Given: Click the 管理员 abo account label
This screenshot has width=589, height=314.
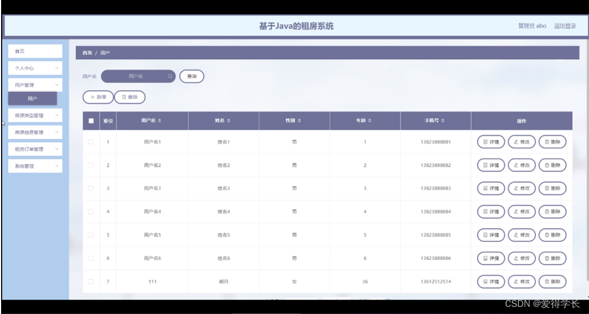Looking at the screenshot, I should click(x=533, y=26).
